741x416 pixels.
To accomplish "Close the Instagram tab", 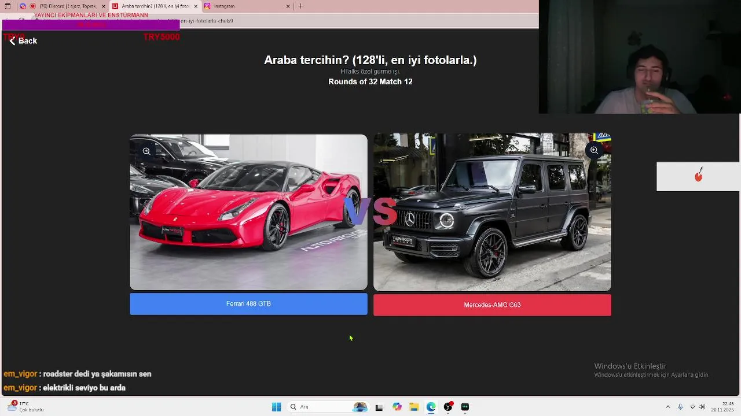I will pyautogui.click(x=288, y=6).
